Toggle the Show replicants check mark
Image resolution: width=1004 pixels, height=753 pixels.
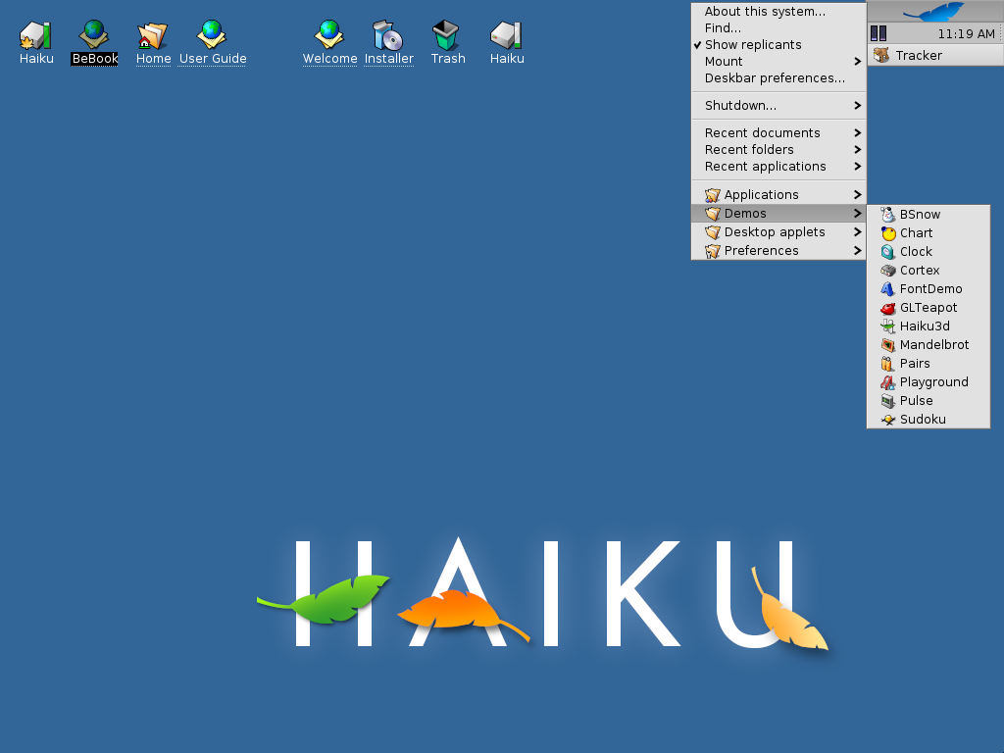click(x=697, y=45)
